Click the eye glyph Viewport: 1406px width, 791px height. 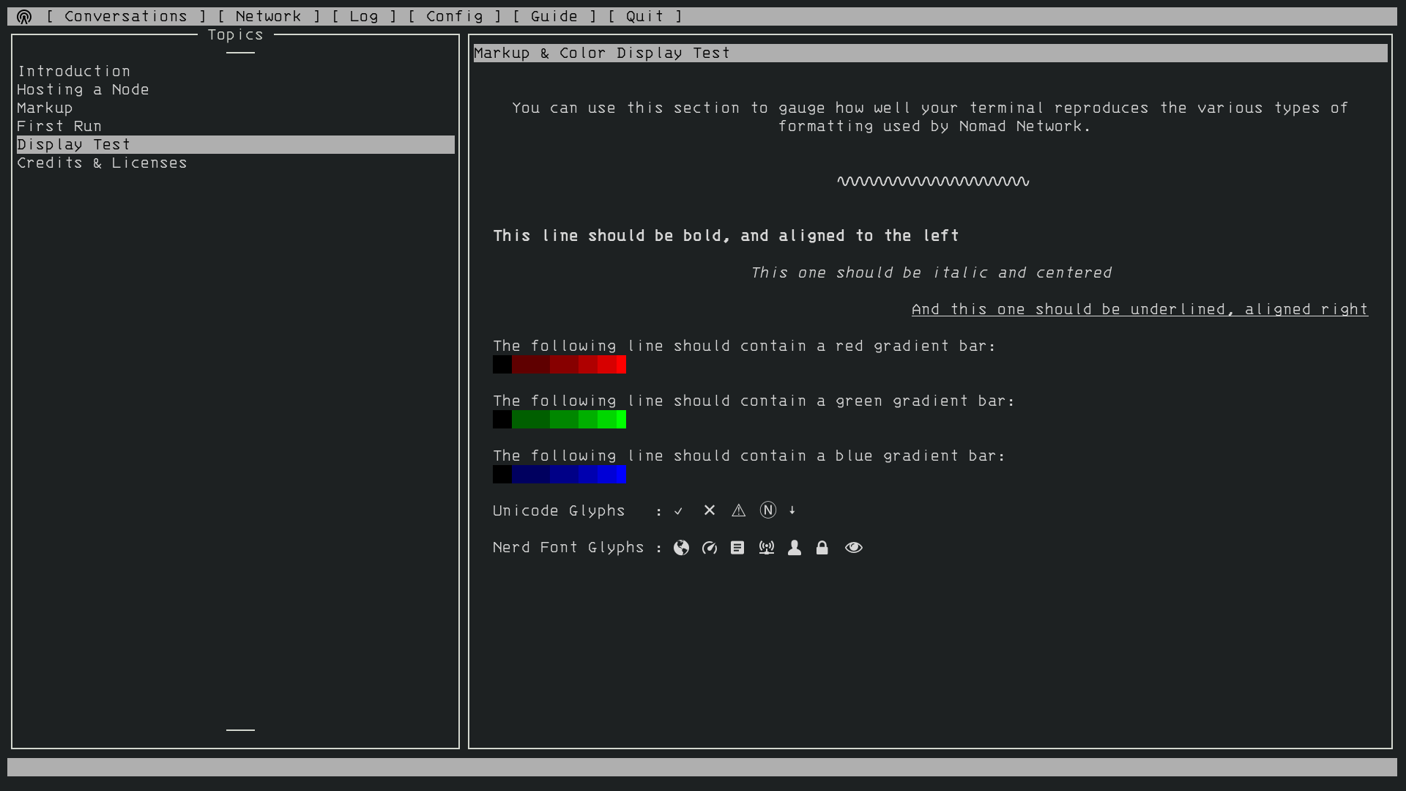[853, 548]
